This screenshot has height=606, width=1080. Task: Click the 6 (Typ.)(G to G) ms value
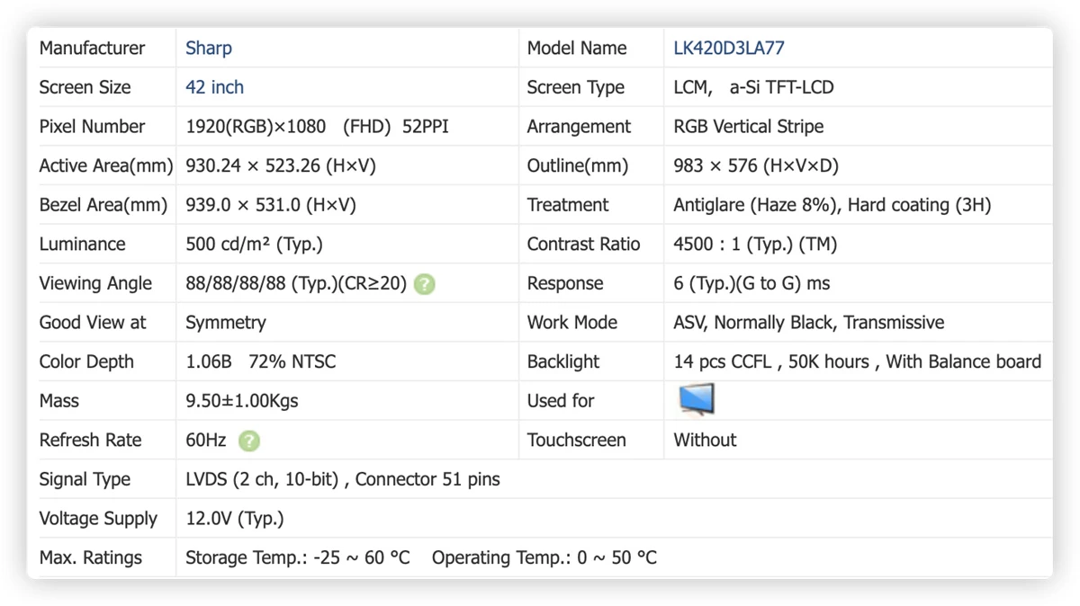point(751,283)
